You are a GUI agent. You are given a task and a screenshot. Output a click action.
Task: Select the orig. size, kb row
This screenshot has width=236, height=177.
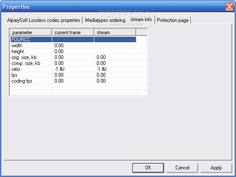[73, 57]
